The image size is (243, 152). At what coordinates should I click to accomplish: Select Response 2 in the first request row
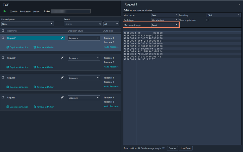click(109, 42)
